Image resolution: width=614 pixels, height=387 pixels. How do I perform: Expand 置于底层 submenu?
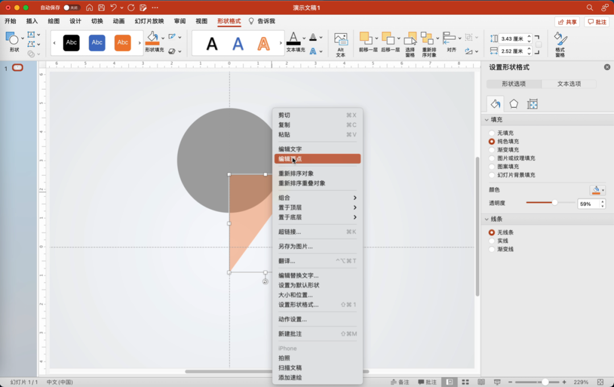tap(355, 217)
